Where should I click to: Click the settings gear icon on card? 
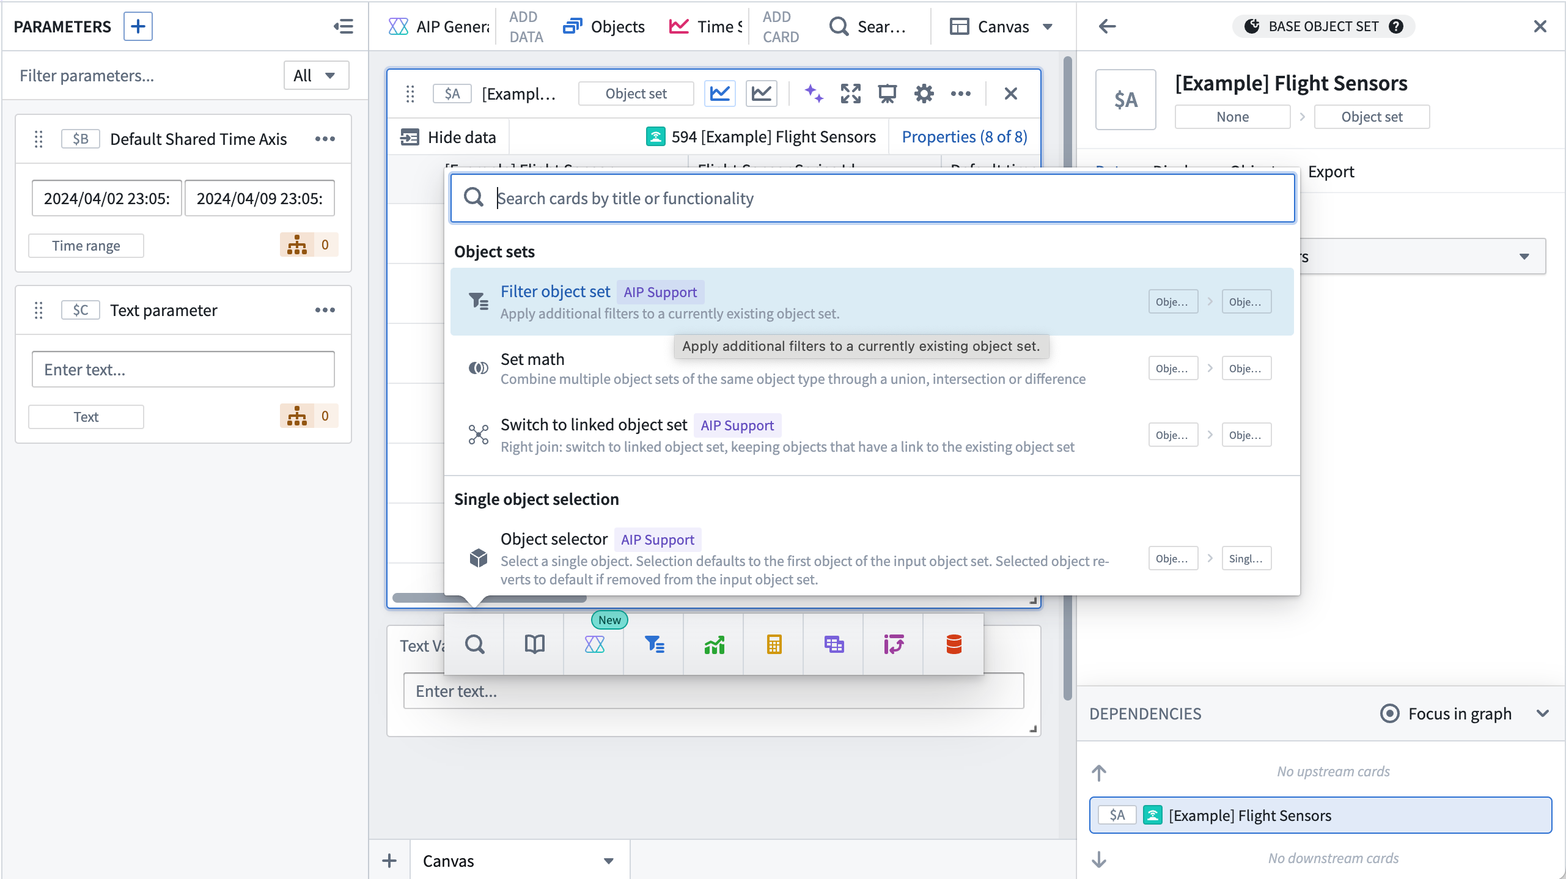[924, 94]
